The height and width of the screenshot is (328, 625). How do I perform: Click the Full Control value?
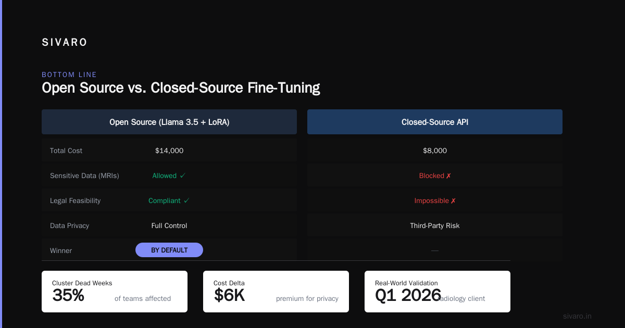[169, 225]
